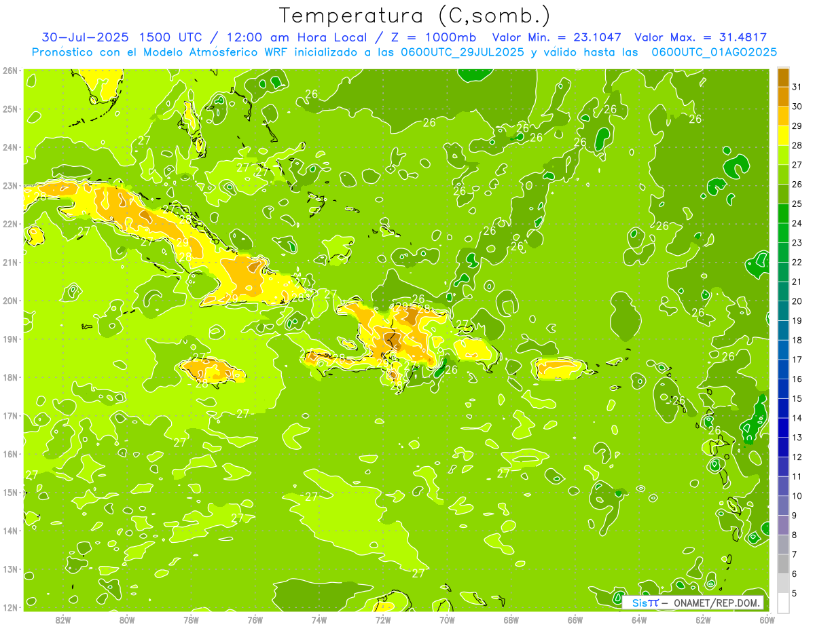Viewport: 815px width, 629px height.
Task: Click the legend swatch between 27 and 28
Action: [783, 155]
